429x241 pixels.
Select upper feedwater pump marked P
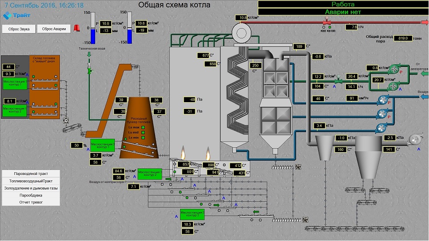(394, 70)
